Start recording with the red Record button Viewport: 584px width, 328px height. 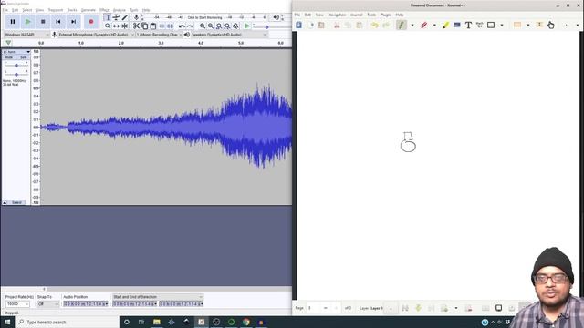[91, 22]
